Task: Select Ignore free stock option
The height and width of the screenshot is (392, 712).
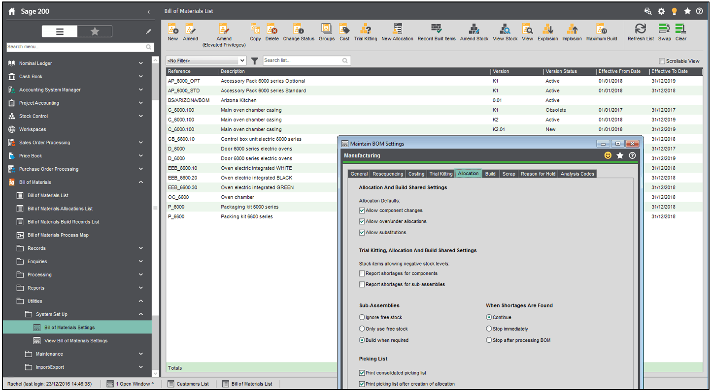Action: 362,317
